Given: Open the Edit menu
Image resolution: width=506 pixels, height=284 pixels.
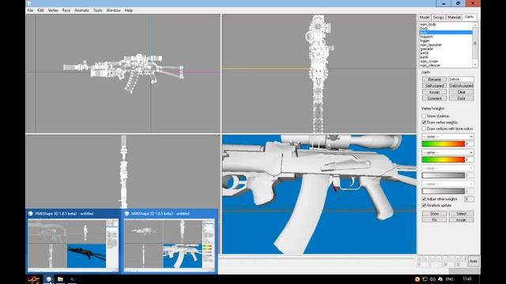Looking at the screenshot, I should (40, 10).
